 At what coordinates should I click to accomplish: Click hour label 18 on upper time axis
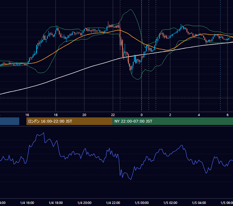click(x=56, y=115)
